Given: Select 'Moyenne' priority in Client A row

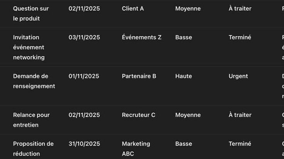Looking at the screenshot, I should pyautogui.click(x=188, y=8).
